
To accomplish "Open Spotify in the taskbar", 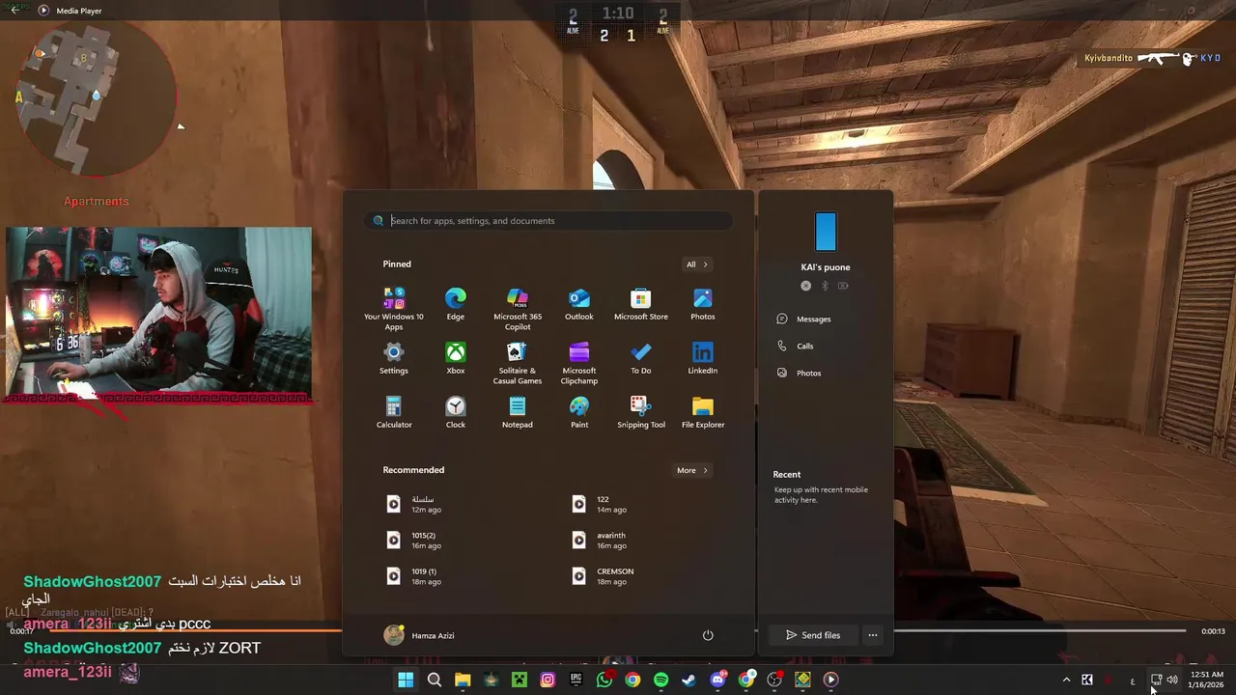I will [660, 680].
